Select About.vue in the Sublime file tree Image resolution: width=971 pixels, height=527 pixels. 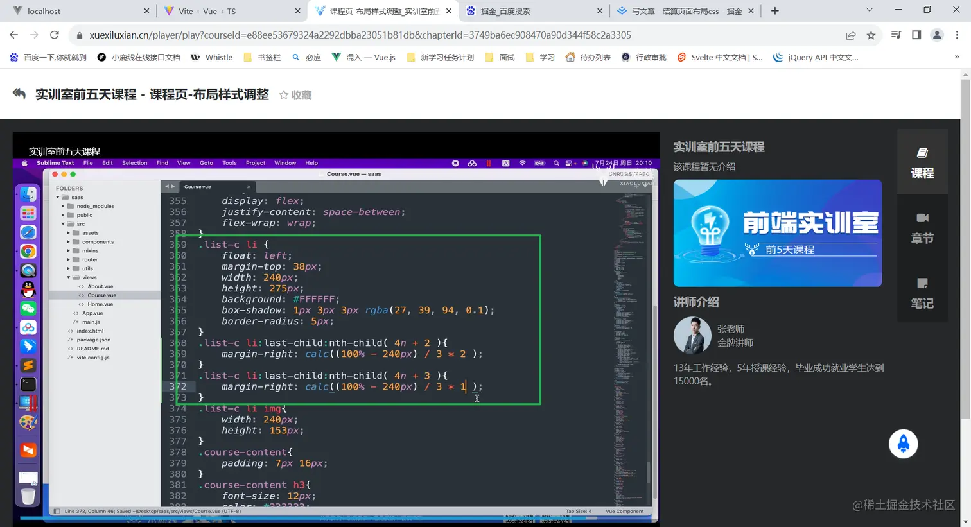[100, 286]
